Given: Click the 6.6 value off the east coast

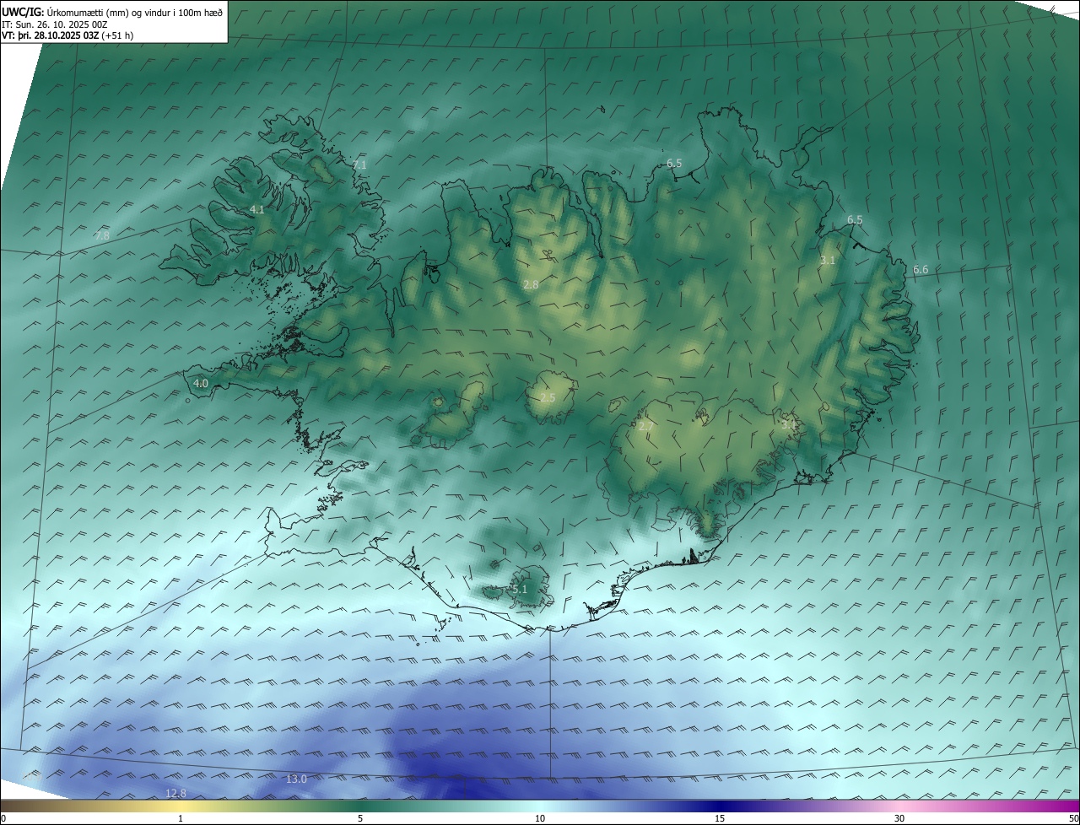Looking at the screenshot, I should [921, 270].
